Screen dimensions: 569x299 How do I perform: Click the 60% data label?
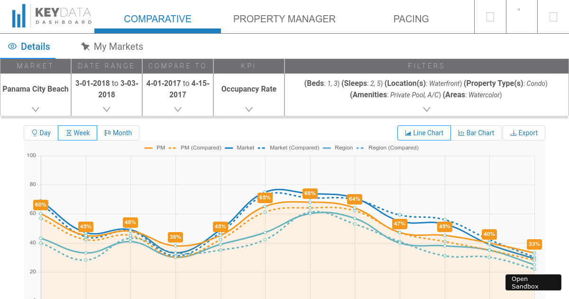pos(40,205)
